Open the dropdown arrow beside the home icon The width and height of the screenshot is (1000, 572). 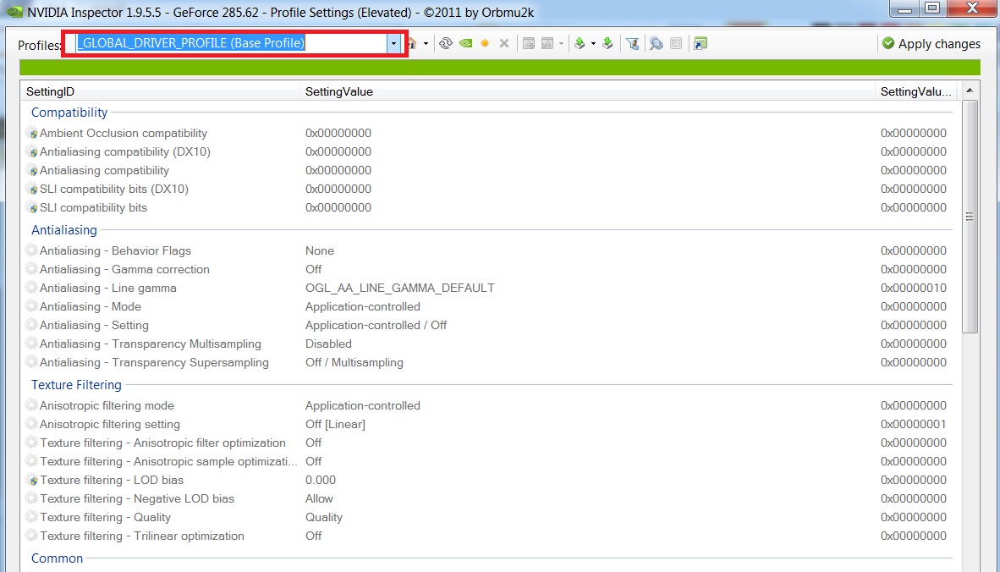(x=426, y=44)
